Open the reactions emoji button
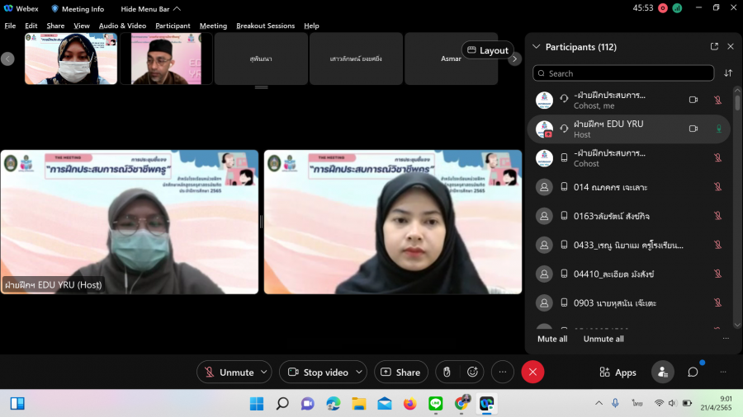The image size is (743, 417). pos(473,372)
